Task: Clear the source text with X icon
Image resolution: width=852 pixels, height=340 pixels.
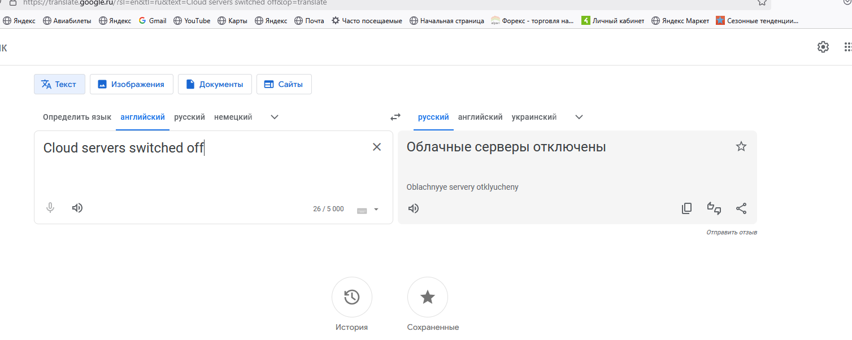Action: 377,147
